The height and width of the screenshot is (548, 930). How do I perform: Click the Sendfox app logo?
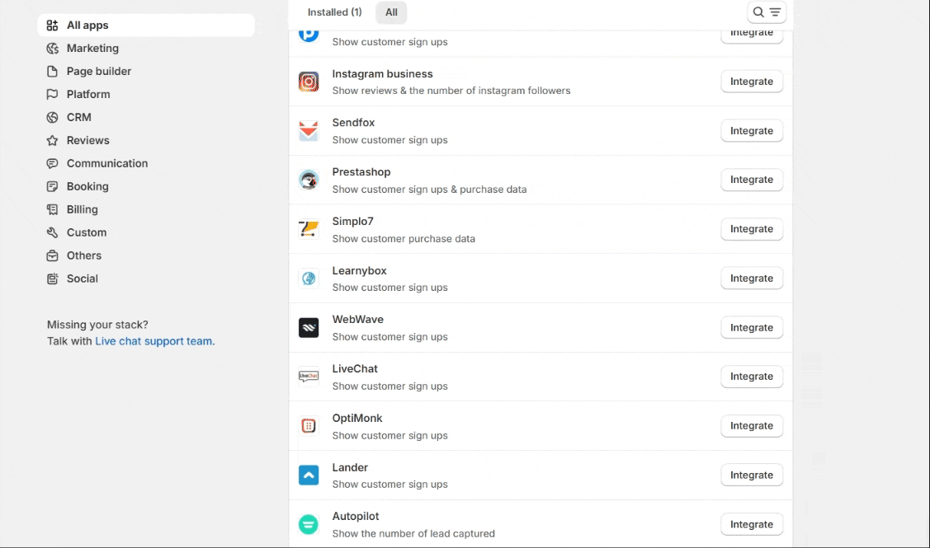[309, 131]
